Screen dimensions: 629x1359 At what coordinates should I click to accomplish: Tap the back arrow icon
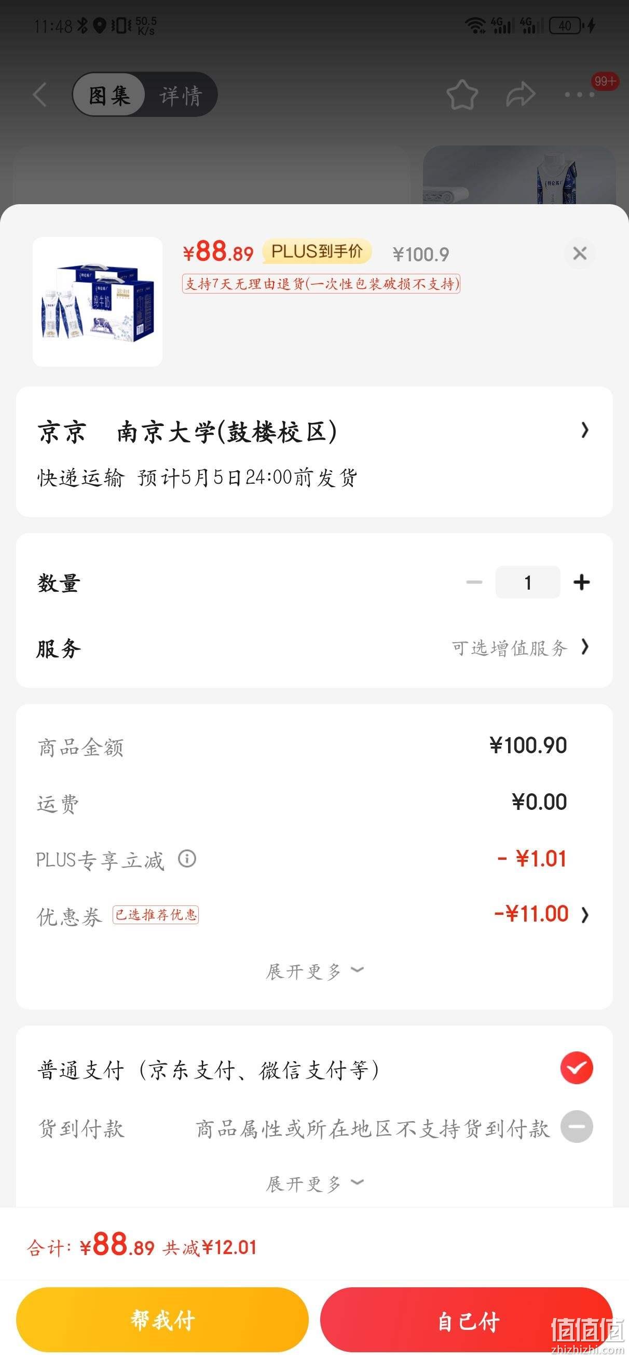point(40,95)
